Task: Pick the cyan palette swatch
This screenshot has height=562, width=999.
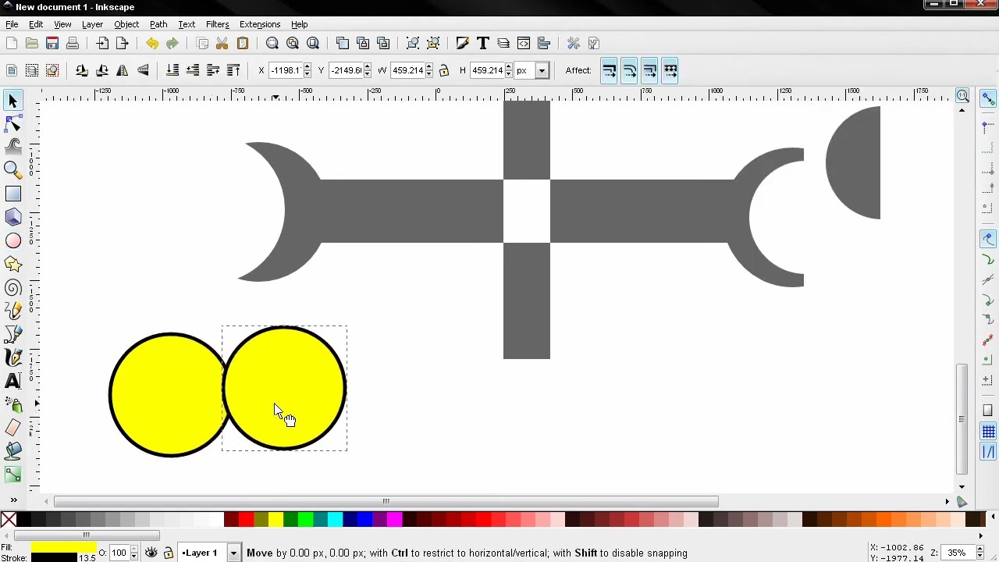Action: coord(335,519)
